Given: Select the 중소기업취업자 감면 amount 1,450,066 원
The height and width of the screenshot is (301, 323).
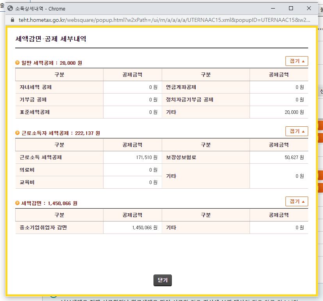Looking at the screenshot, I should [x=145, y=228].
